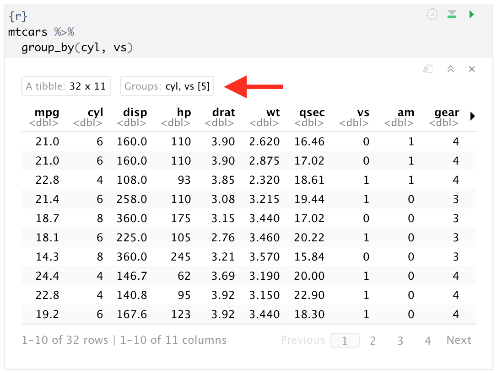
Task: Run all chunks above this one
Action: [x=452, y=14]
